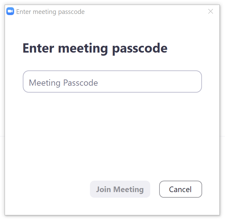Click the word 'Enter' in the large heading
The image size is (225, 219).
tap(38, 48)
